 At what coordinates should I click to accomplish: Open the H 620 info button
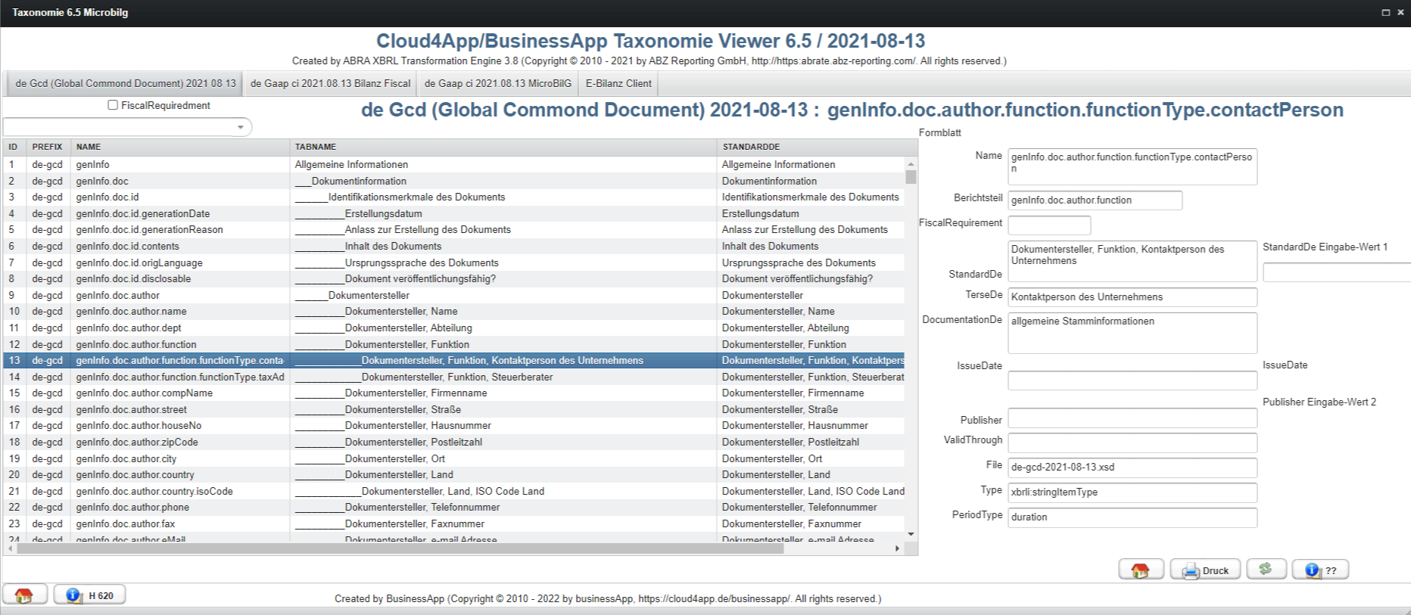point(89,595)
